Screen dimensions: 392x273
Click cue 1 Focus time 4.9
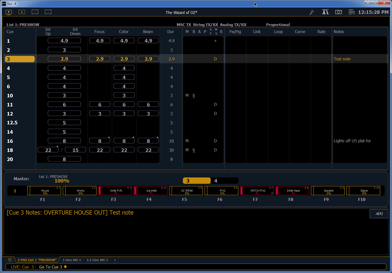click(100, 40)
